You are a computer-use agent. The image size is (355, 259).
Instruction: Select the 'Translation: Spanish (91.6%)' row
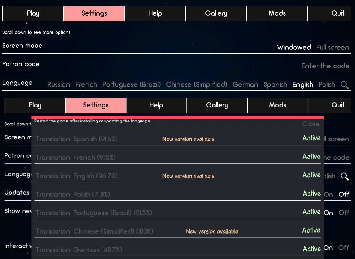point(177,139)
